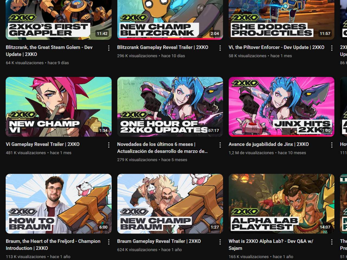
Task: Play the Alpha Lab Playtest thumbnail video
Action: point(281,204)
